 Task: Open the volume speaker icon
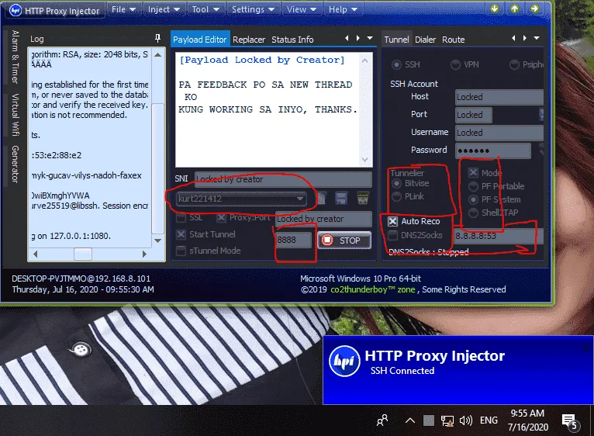click(x=465, y=420)
